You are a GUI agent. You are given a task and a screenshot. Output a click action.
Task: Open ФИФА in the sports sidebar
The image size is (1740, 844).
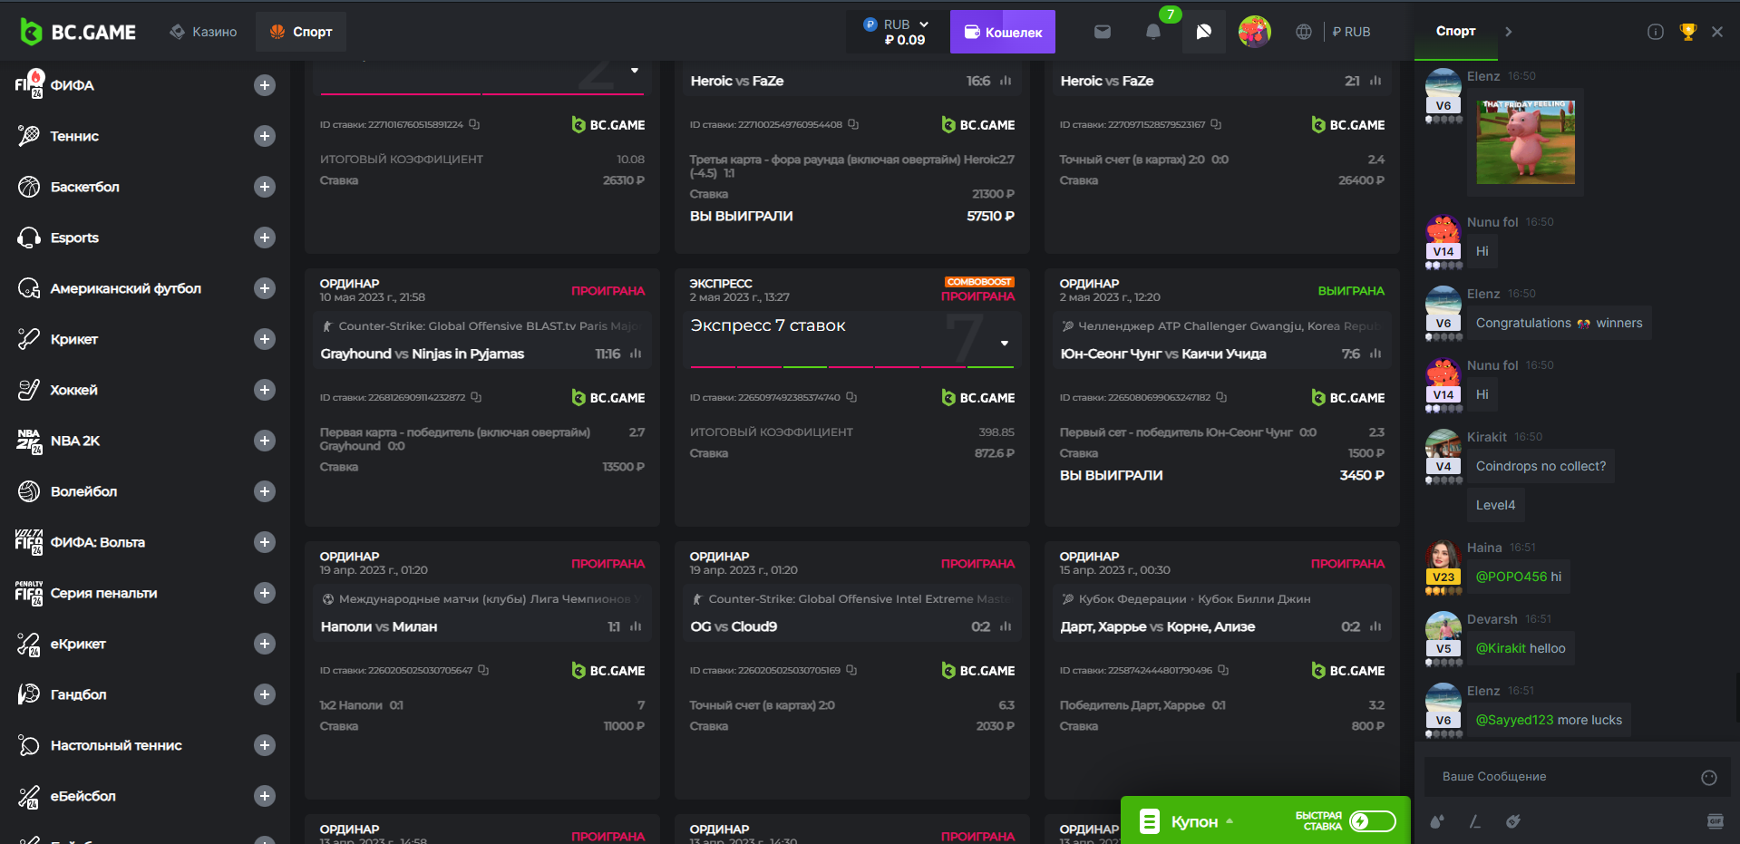pyautogui.click(x=73, y=85)
